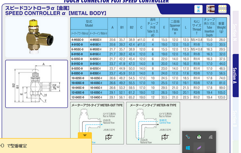Click the METER-IN TYPE flow diagram
Image resolution: width=241 pixels, height=153 pixels.
[x=153, y=123]
